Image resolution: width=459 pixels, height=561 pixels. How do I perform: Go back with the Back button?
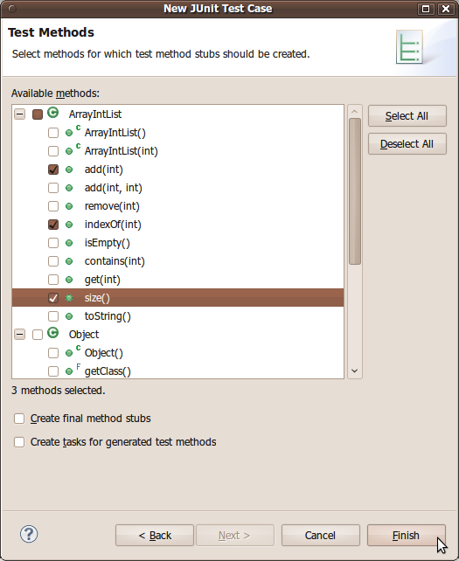pyautogui.click(x=155, y=536)
